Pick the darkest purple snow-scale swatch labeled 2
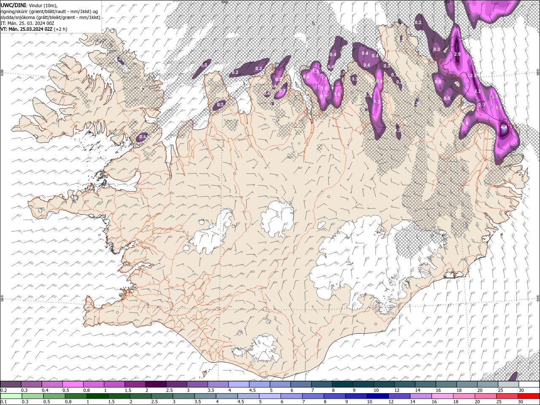 pyautogui.click(x=156, y=384)
